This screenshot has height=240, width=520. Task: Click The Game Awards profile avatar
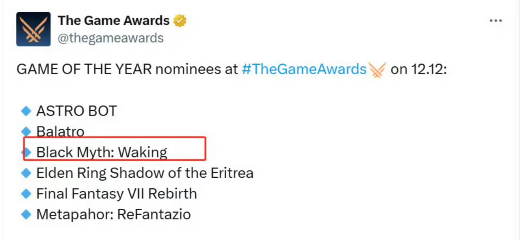[x=33, y=29]
